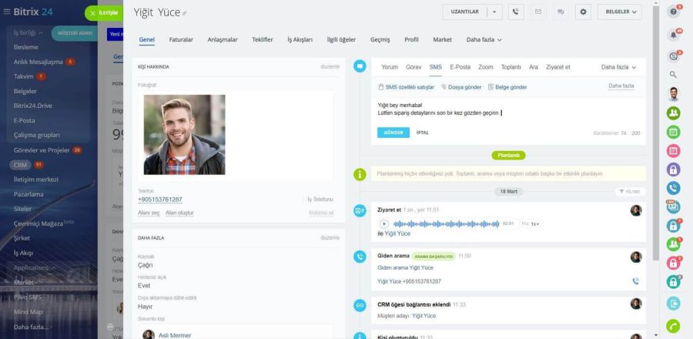Click İPTAL to cancel the SMS
The height and width of the screenshot is (339, 693).
pyautogui.click(x=423, y=133)
